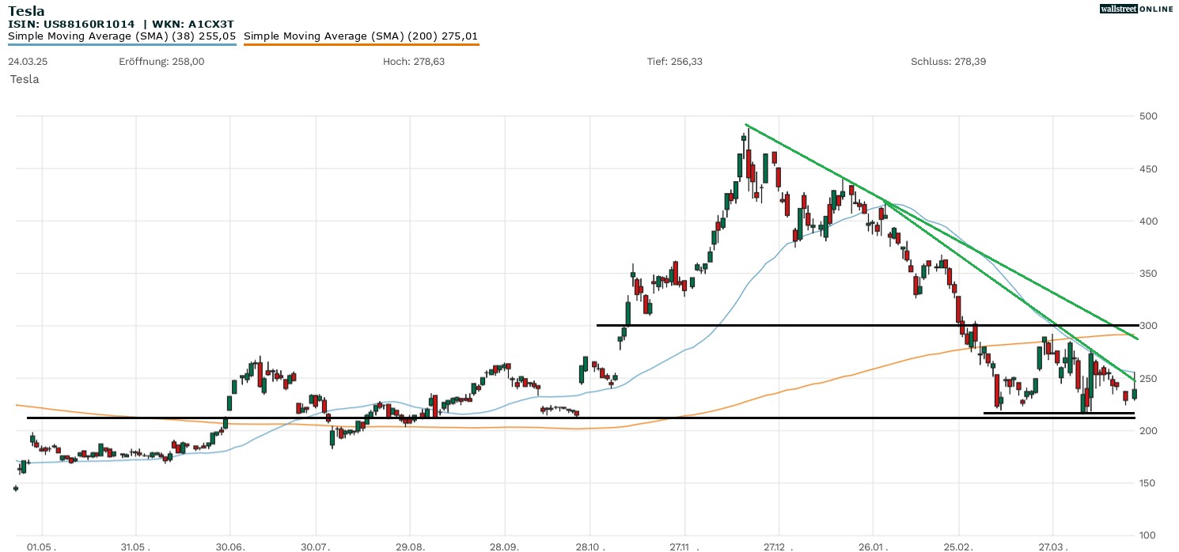Click the orange underline below SMA (200)
The height and width of the screenshot is (552, 1179).
point(361,44)
